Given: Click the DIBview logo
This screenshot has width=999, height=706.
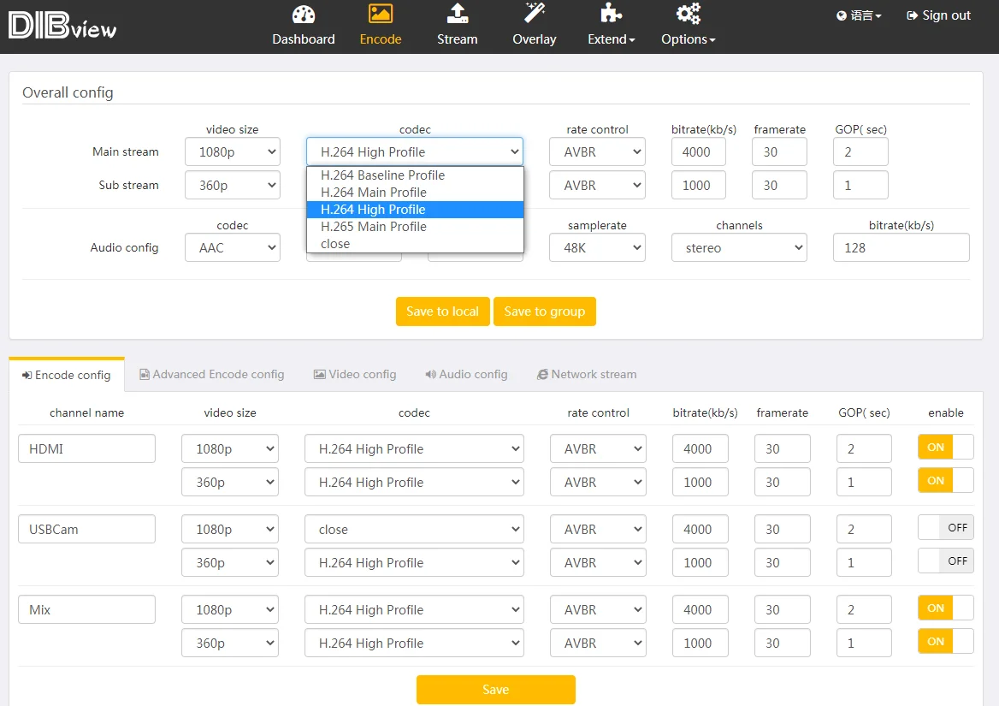Looking at the screenshot, I should point(62,26).
